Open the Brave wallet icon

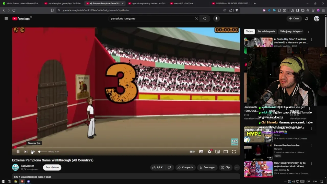coord(303,10)
